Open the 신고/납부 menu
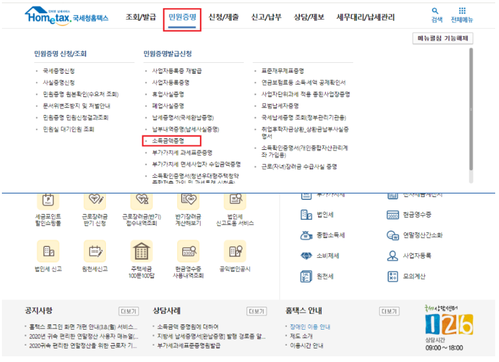Image resolution: width=499 pixels, height=362 pixels. [x=266, y=17]
